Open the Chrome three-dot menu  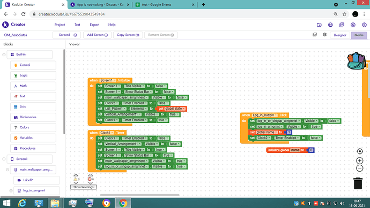364,14
